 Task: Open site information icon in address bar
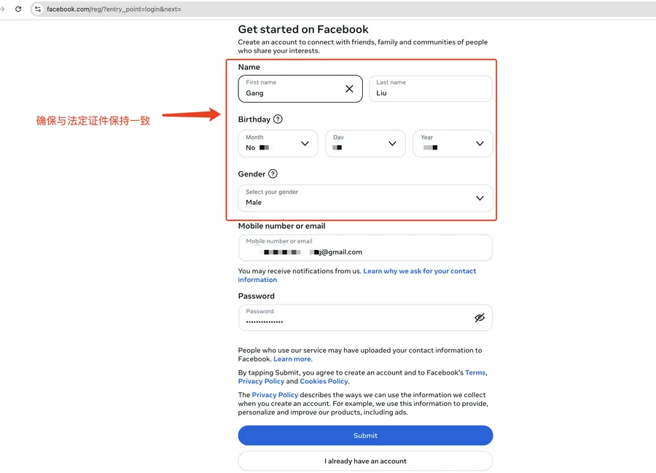click(x=38, y=9)
